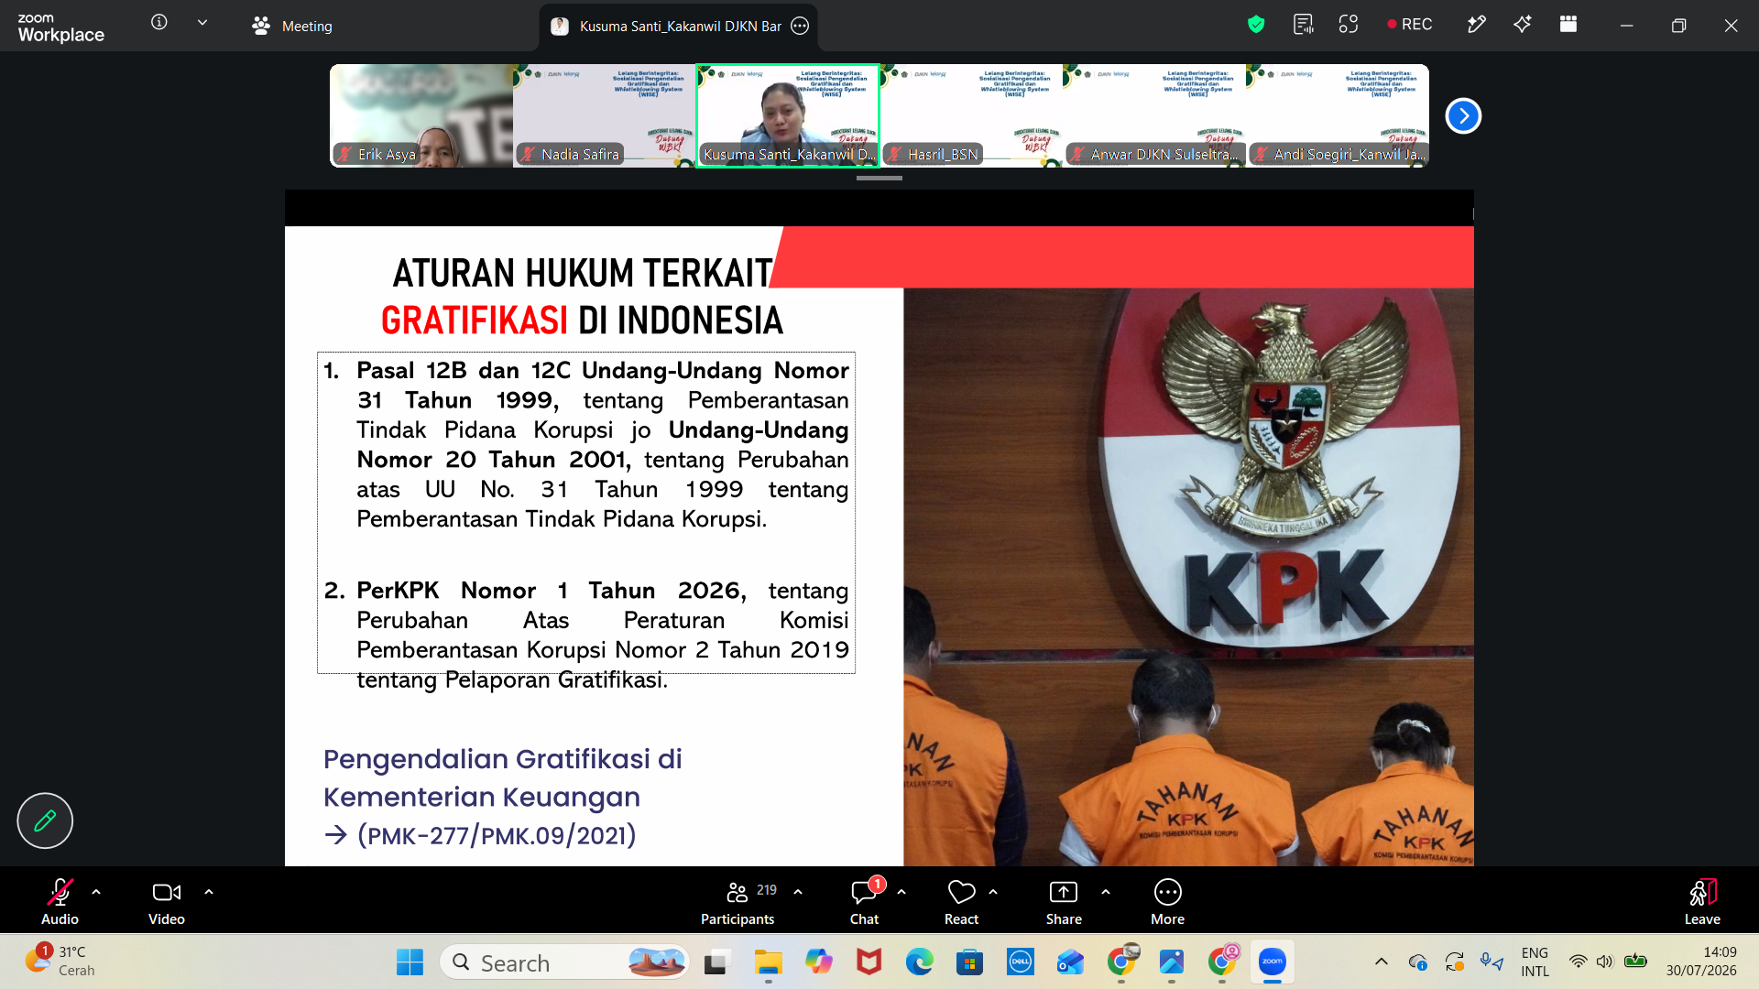Expand chat options caret
1759x989 pixels.
coord(901,892)
